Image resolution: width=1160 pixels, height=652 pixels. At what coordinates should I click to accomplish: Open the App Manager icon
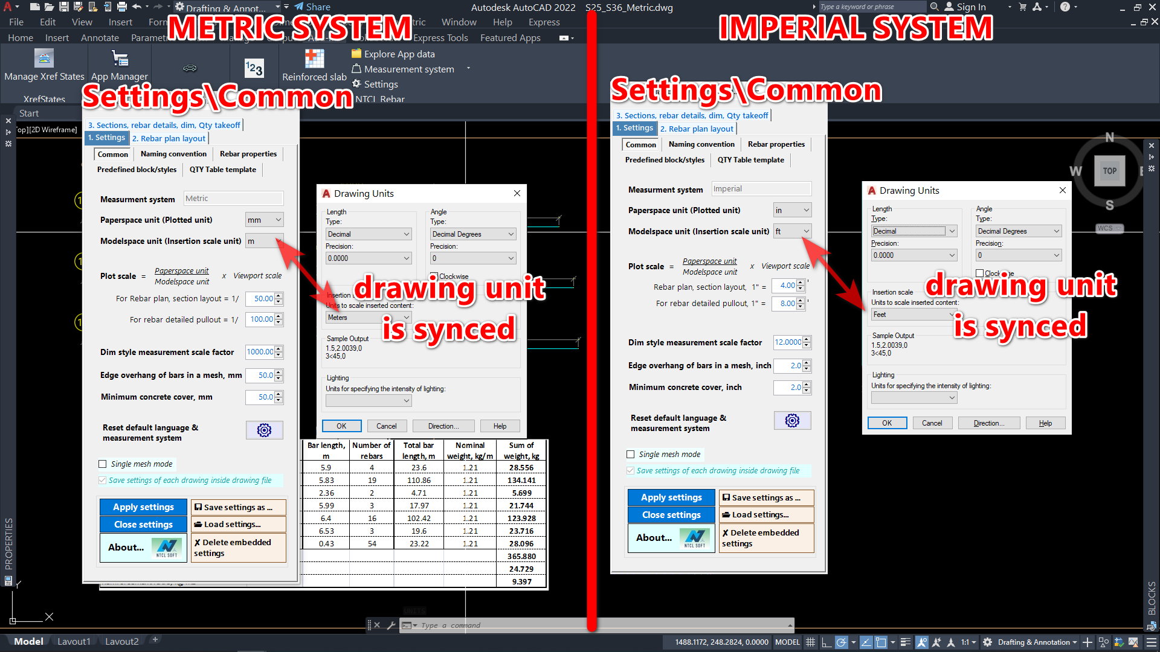pyautogui.click(x=120, y=59)
